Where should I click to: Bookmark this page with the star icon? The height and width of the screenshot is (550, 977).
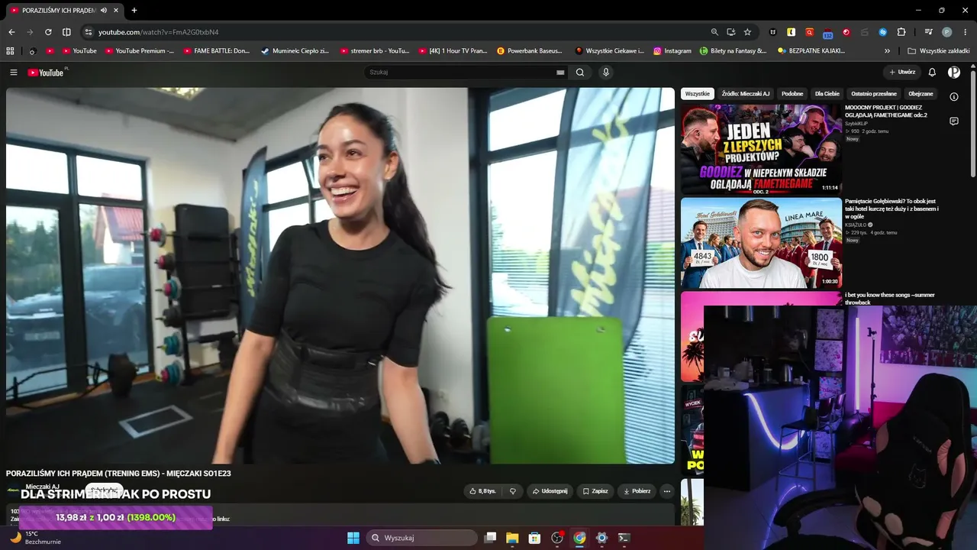(747, 32)
